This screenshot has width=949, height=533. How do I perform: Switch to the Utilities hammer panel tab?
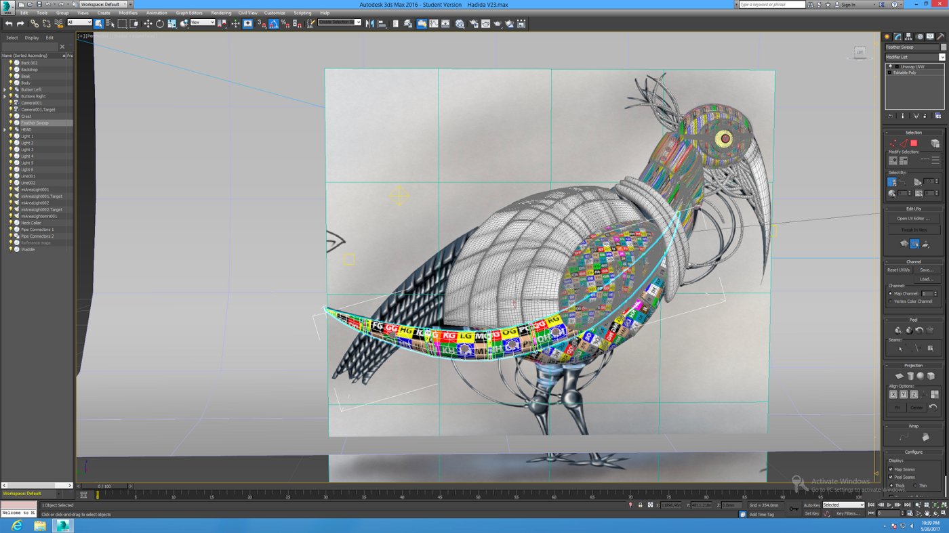942,37
